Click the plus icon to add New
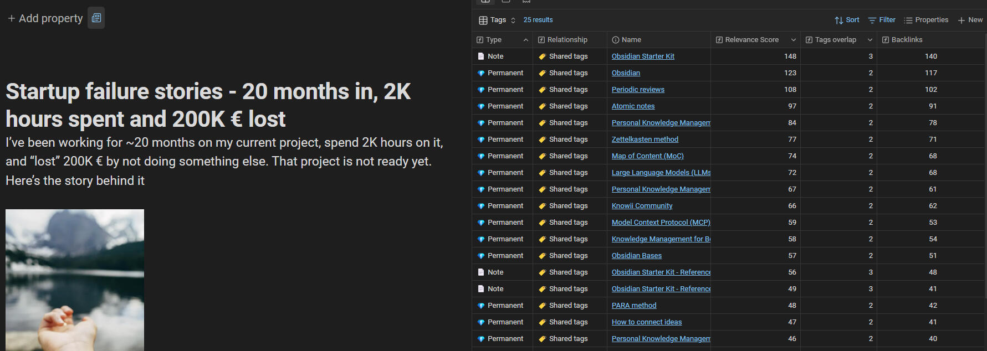Screen dimensions: 987x351 click(x=962, y=20)
